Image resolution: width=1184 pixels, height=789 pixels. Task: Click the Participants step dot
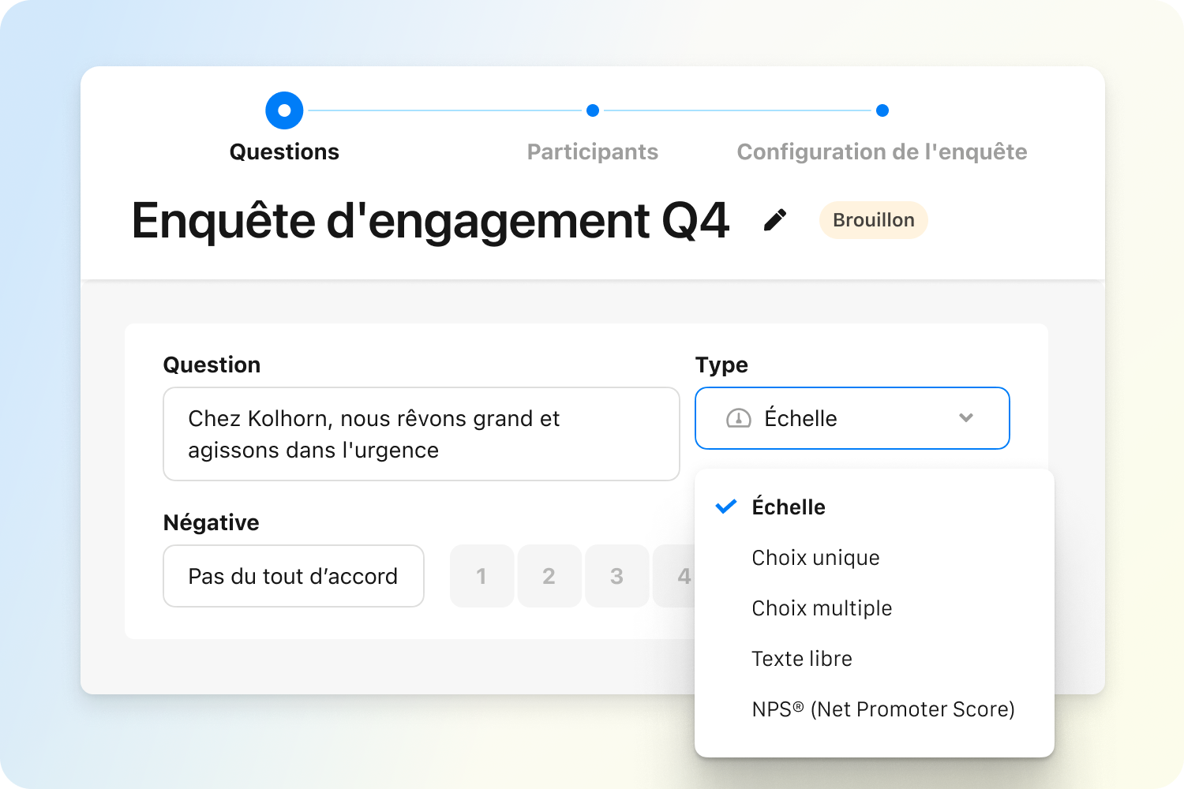pyautogui.click(x=593, y=110)
